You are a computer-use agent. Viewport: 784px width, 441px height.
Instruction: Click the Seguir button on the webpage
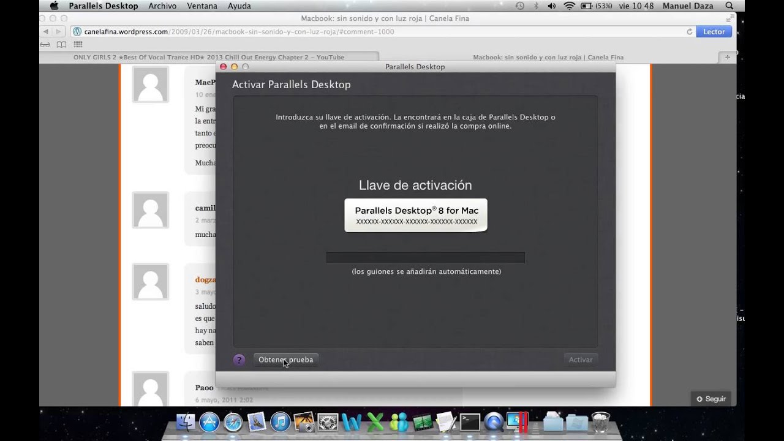coord(710,399)
